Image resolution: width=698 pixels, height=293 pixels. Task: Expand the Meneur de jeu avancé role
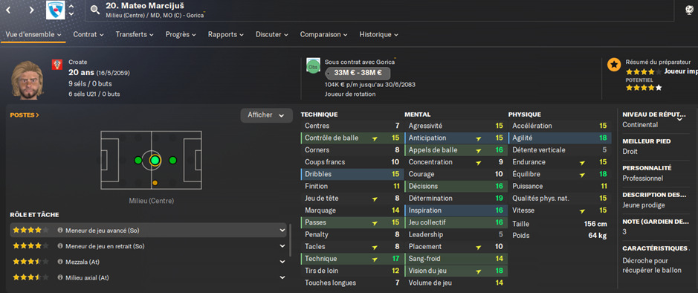point(282,231)
